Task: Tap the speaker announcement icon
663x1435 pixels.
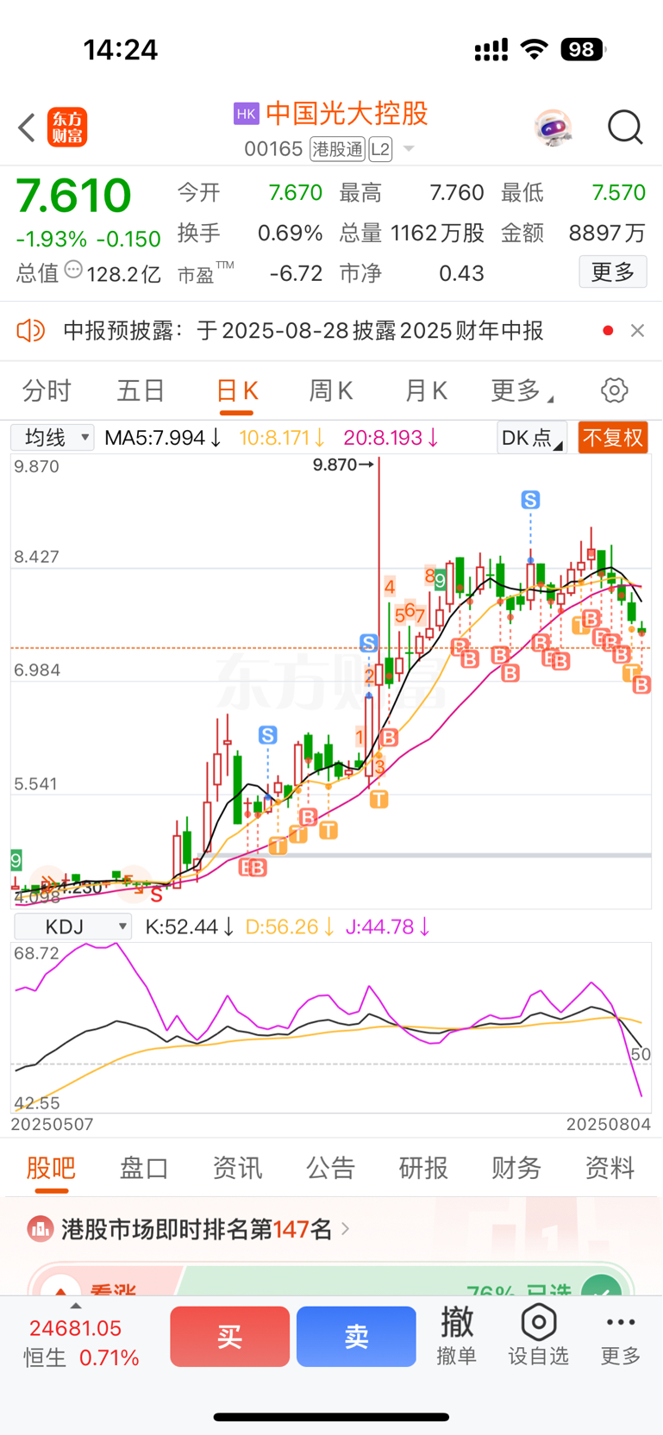Action: pos(30,330)
